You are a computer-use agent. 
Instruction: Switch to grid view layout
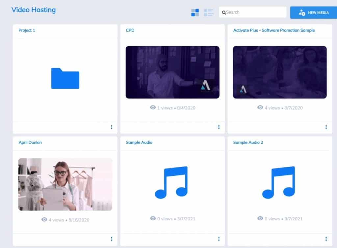pos(195,12)
